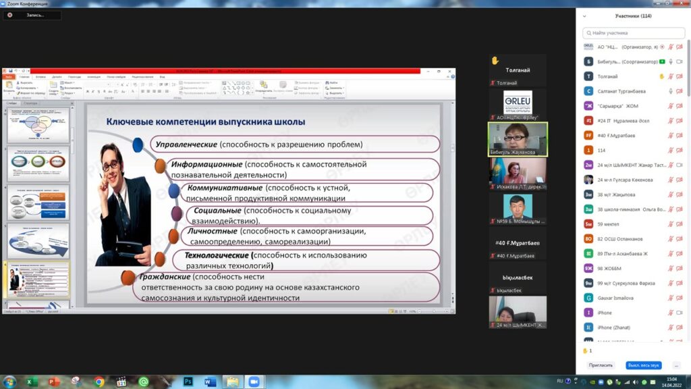Viewport: 691px width, 389px height.
Task: Select participant 82 ОСШ Оспанханов in the list
Action: [x=621, y=238]
